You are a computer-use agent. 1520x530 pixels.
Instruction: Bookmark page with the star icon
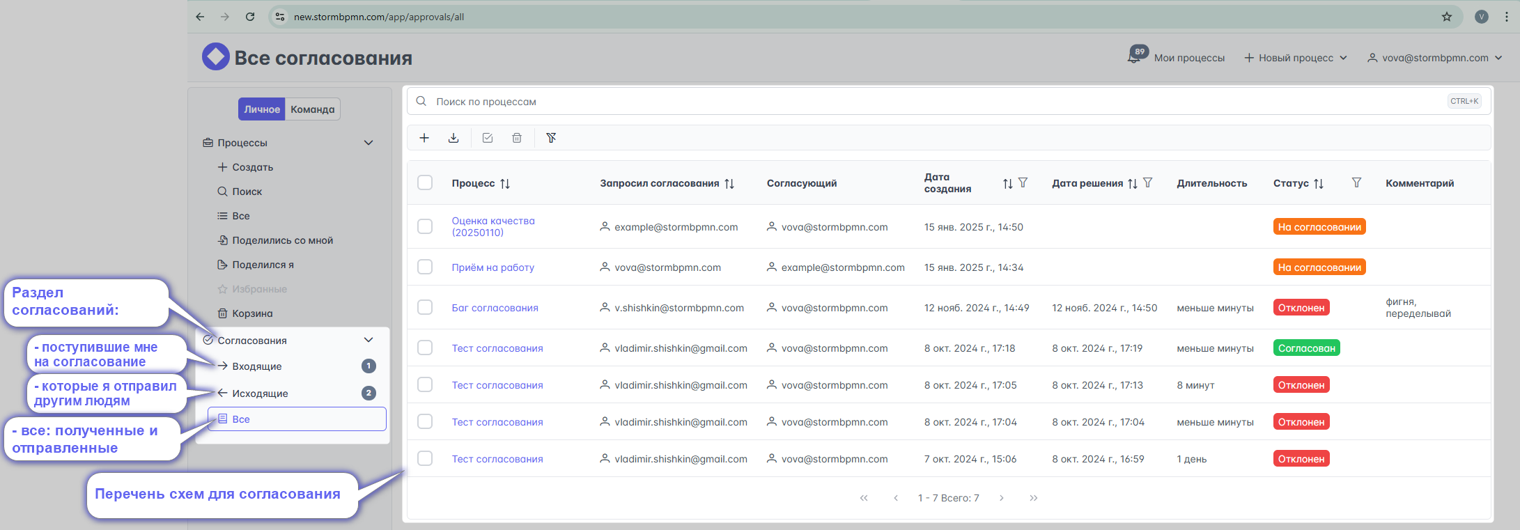point(1446,17)
